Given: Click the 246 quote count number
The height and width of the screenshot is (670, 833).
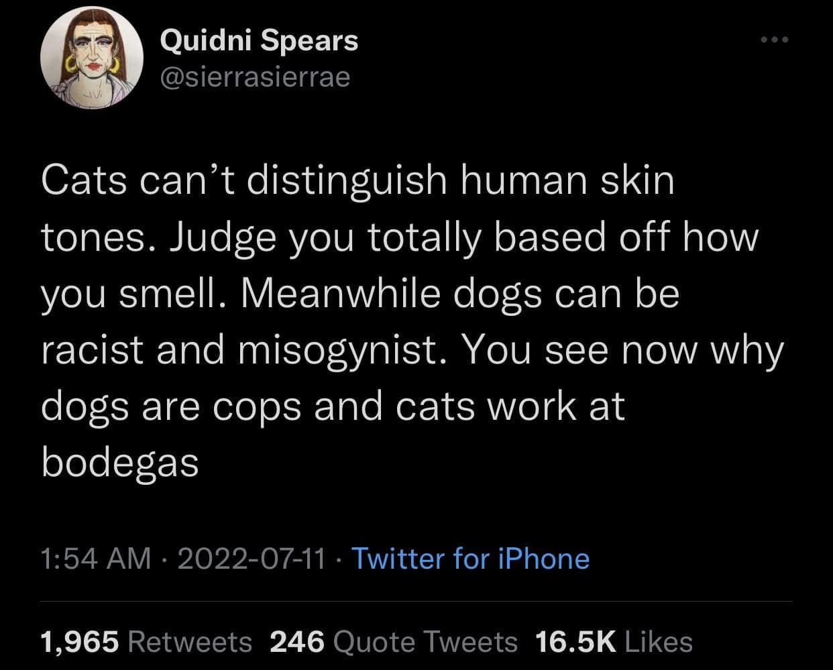Looking at the screenshot, I should tap(297, 642).
